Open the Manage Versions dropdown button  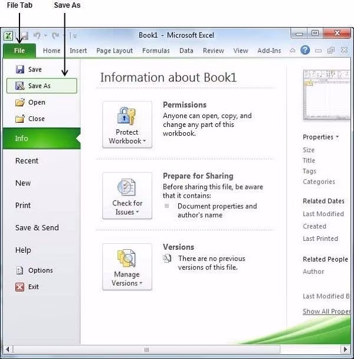[127, 267]
